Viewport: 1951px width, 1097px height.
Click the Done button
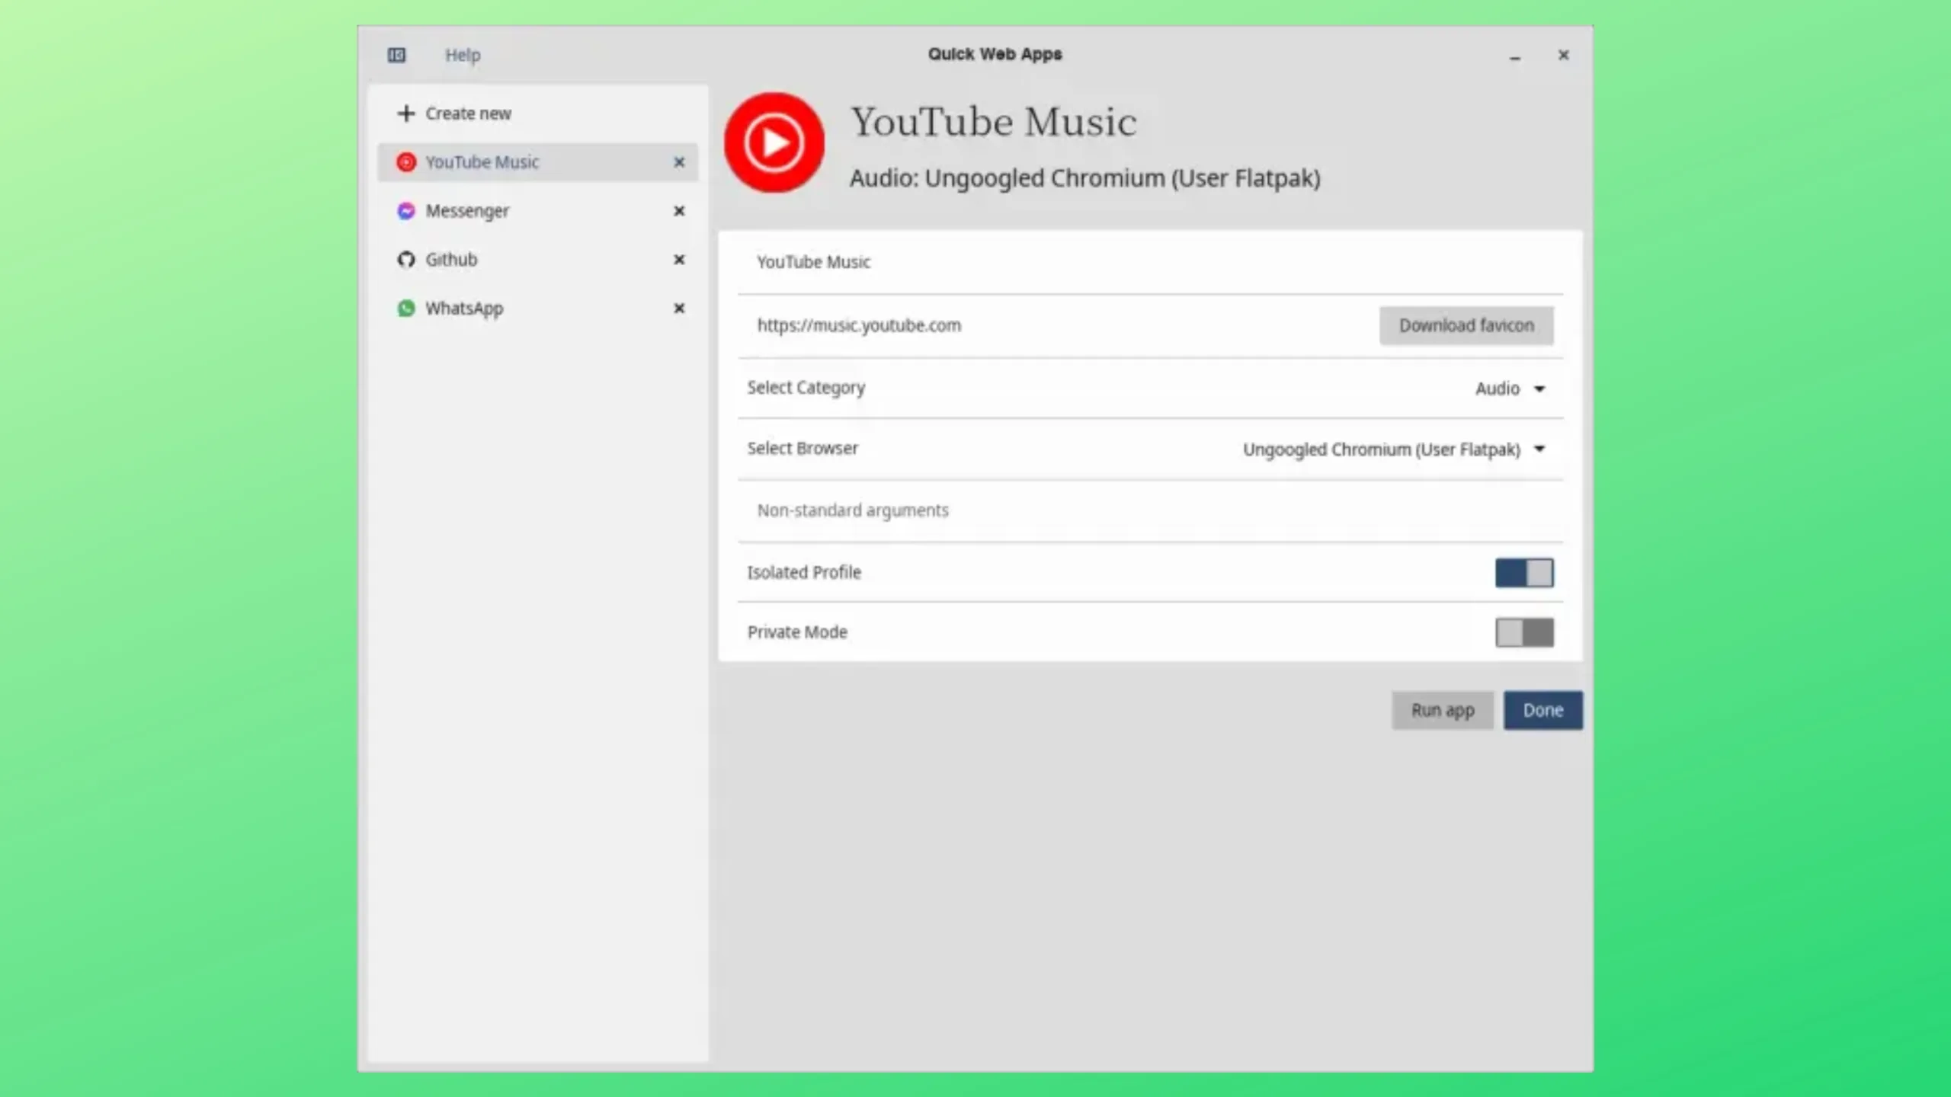coord(1543,710)
